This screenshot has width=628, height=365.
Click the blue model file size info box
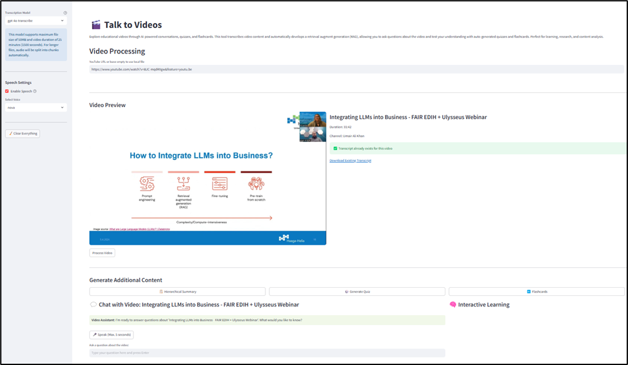(x=36, y=45)
